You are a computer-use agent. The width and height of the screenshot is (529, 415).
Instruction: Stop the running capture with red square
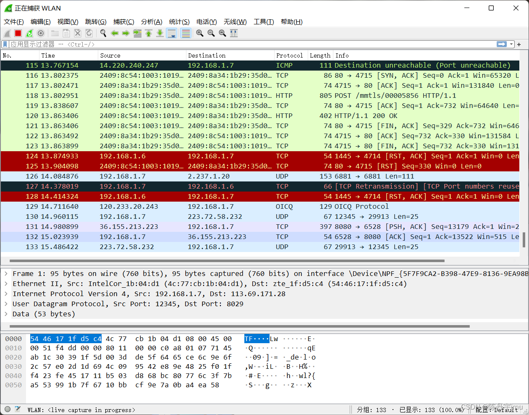[18, 33]
